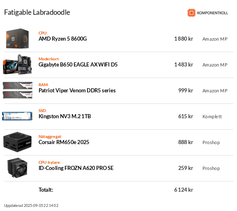This screenshot has width=237, height=211.
Task: Open the AMD Ryzen 5 8600G box image
Action: tap(17, 39)
